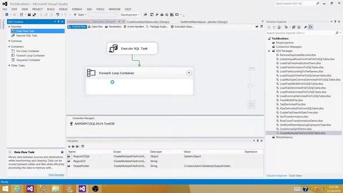Switch to the Class View tab
The width and height of the screenshot is (343, 193).
point(295,175)
